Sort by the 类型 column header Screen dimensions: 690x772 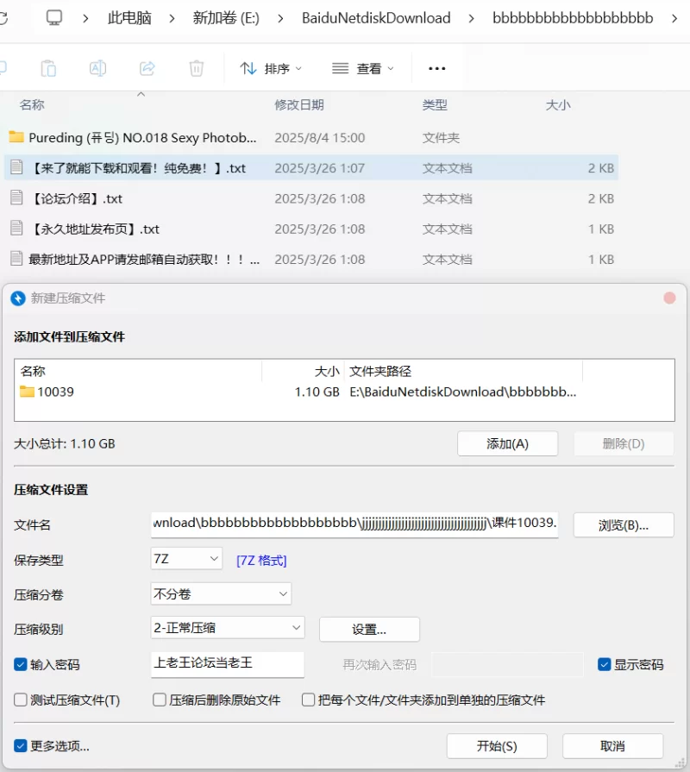435,105
